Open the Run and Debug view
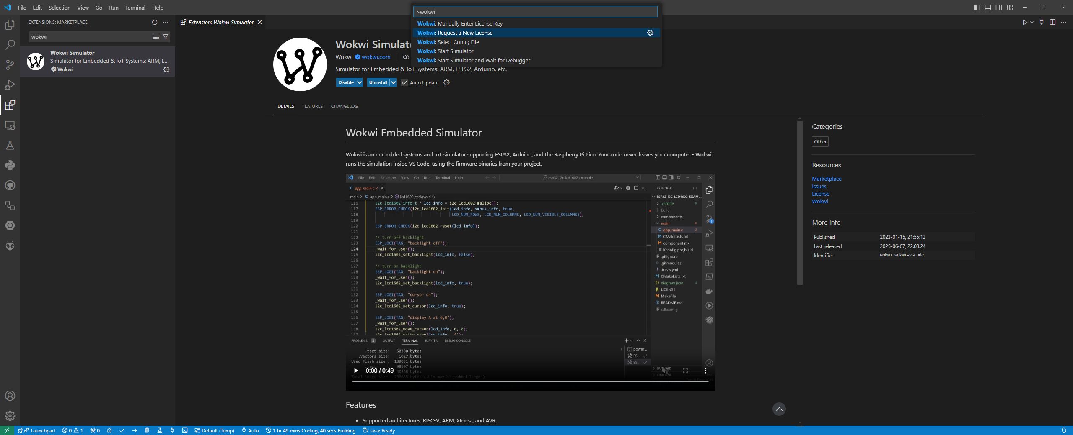Screen dimensions: 1073x435 pos(10,85)
